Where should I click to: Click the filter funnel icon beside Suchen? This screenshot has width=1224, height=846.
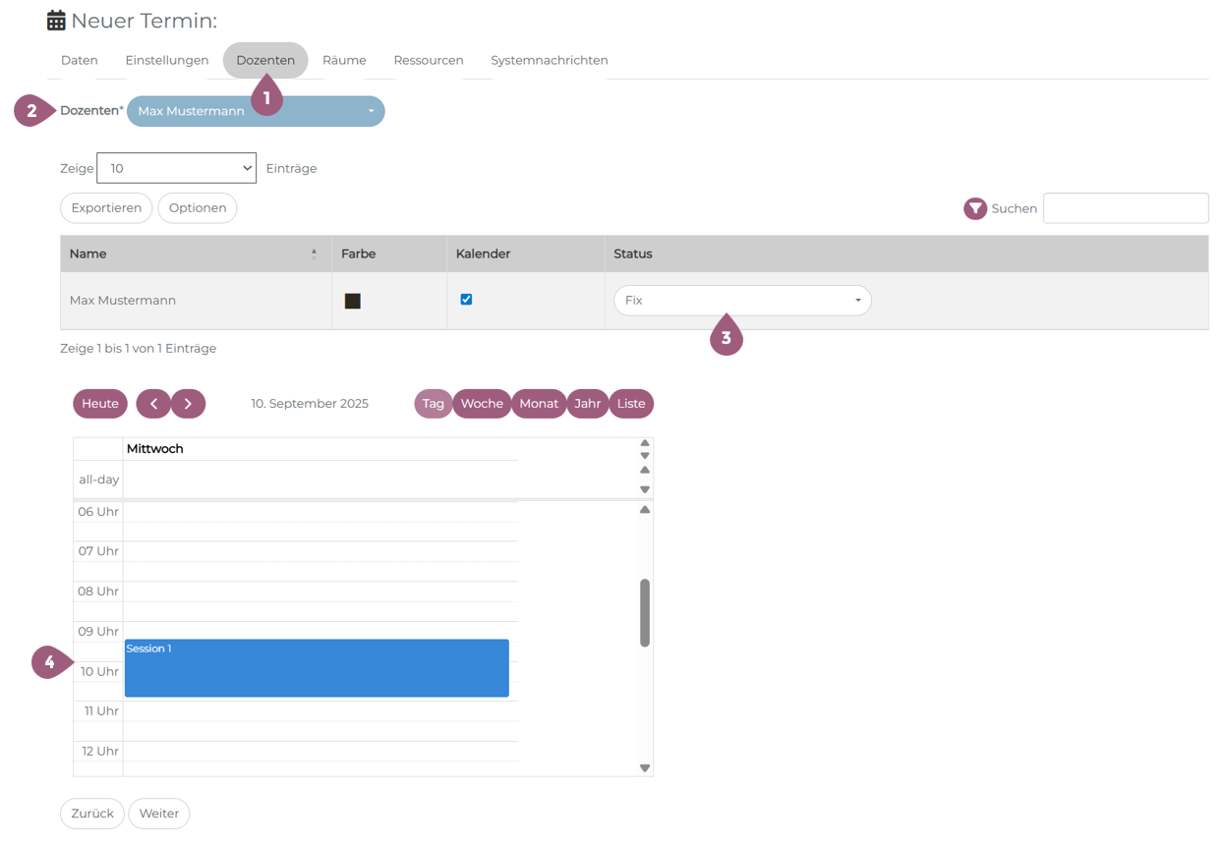point(974,208)
